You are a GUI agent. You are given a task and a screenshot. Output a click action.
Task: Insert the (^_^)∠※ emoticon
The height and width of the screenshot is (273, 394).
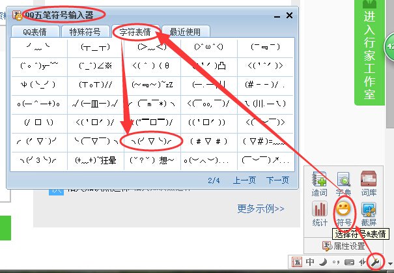coord(96,66)
